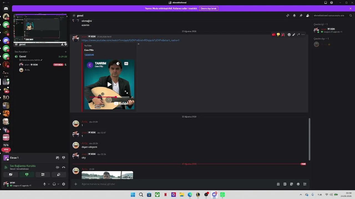Select the Genel voice channel
This screenshot has height=199, width=355.
41,56
